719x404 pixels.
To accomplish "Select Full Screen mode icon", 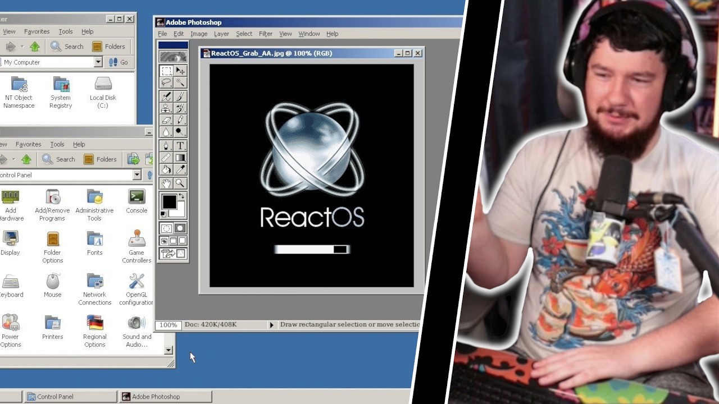I will pyautogui.click(x=182, y=241).
